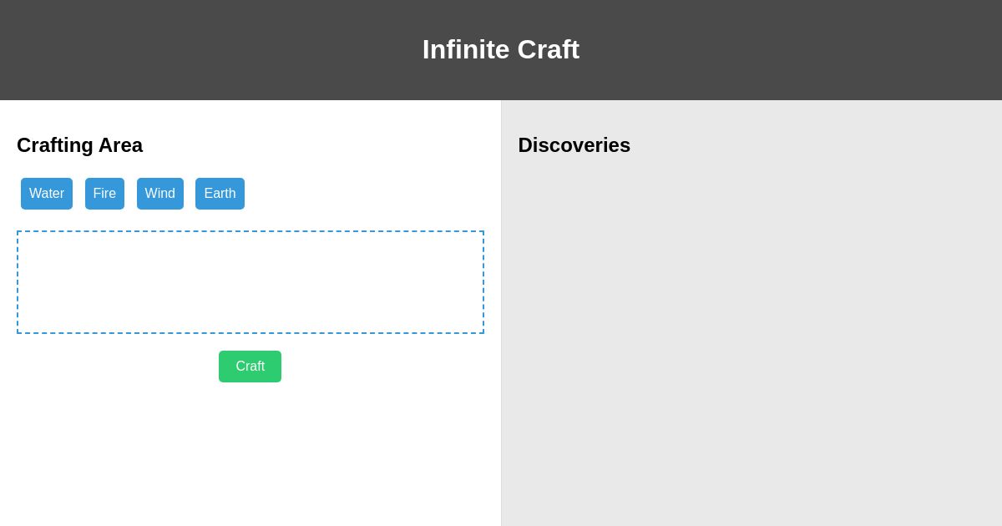
Task: Click between the Fire and Wind chips
Action: (132, 194)
